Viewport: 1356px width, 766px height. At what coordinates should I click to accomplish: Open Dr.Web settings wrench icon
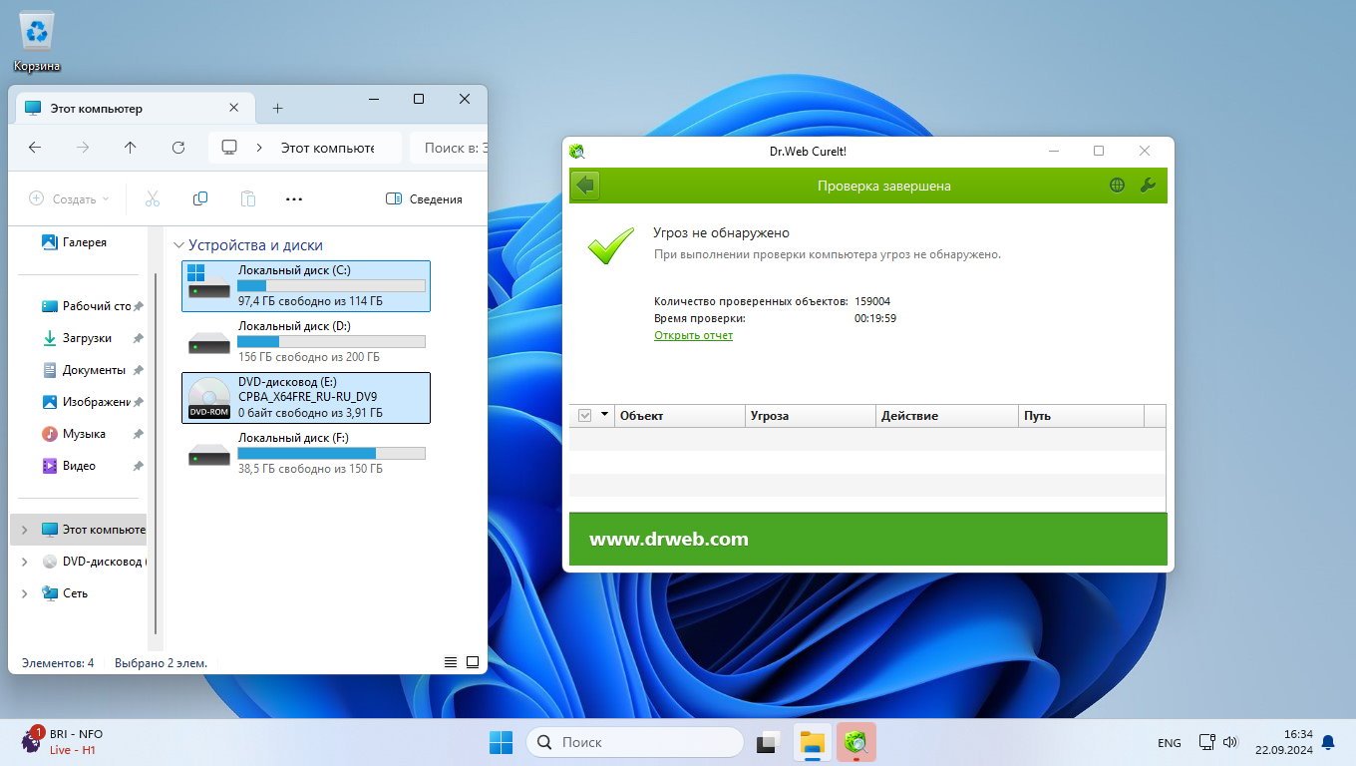pyautogui.click(x=1147, y=186)
